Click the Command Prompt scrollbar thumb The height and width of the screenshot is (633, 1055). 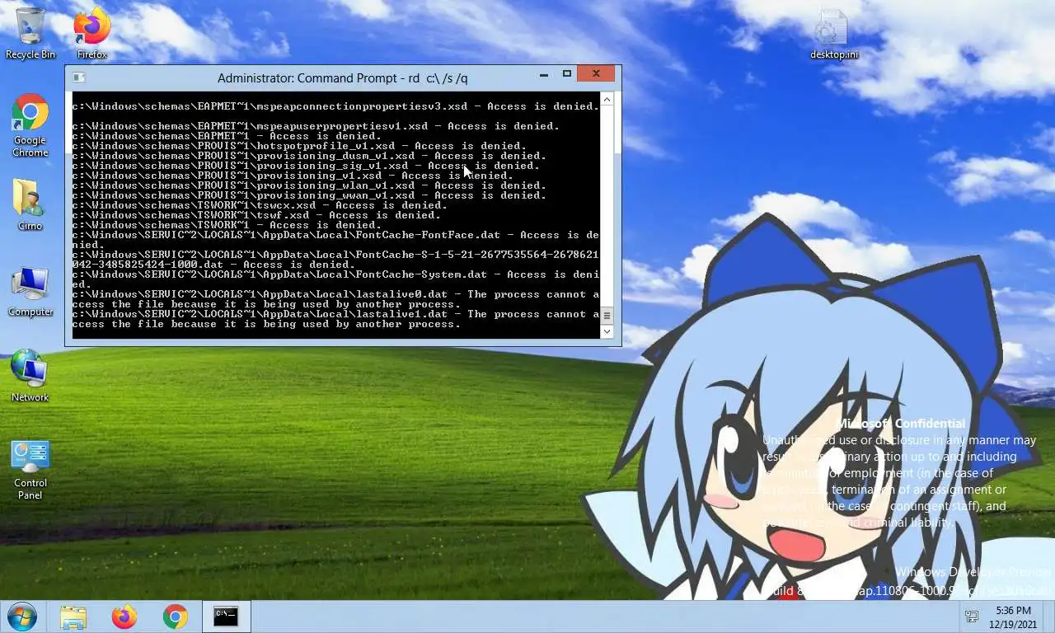tap(607, 315)
